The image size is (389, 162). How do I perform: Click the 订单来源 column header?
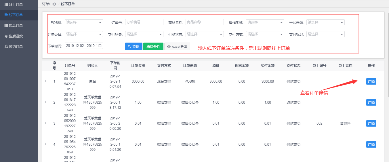click(x=190, y=66)
